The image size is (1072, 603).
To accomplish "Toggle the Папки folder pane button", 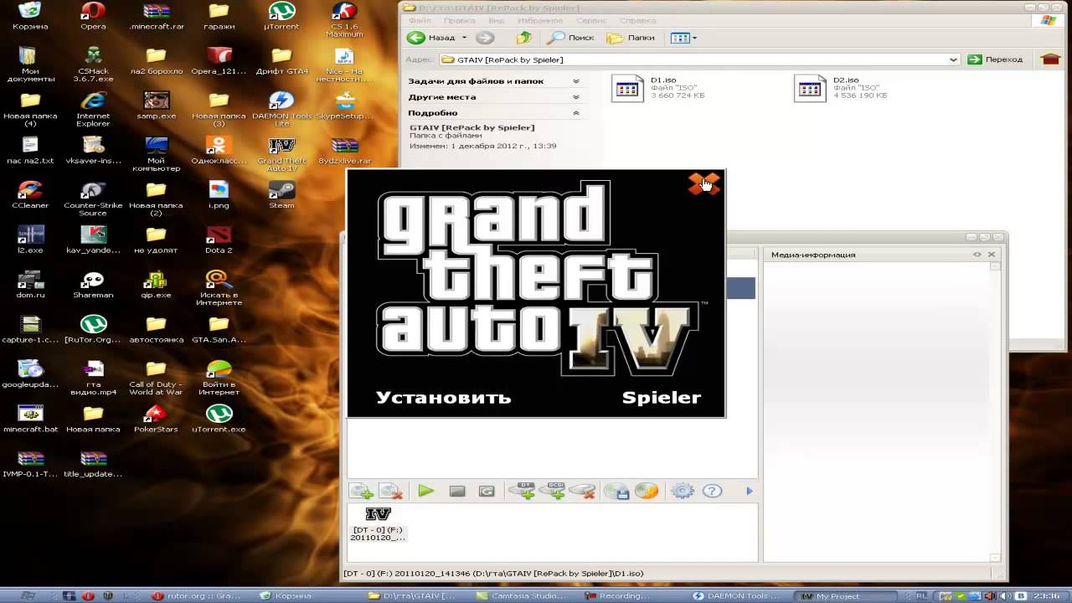I will point(631,38).
